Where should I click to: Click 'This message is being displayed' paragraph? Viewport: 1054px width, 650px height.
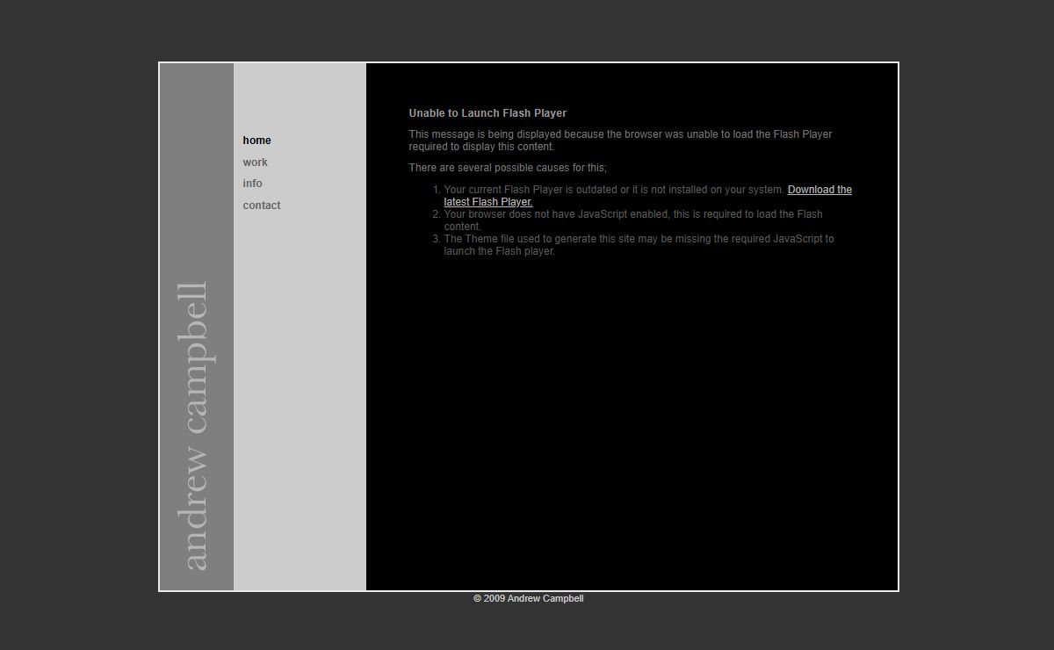pos(620,141)
